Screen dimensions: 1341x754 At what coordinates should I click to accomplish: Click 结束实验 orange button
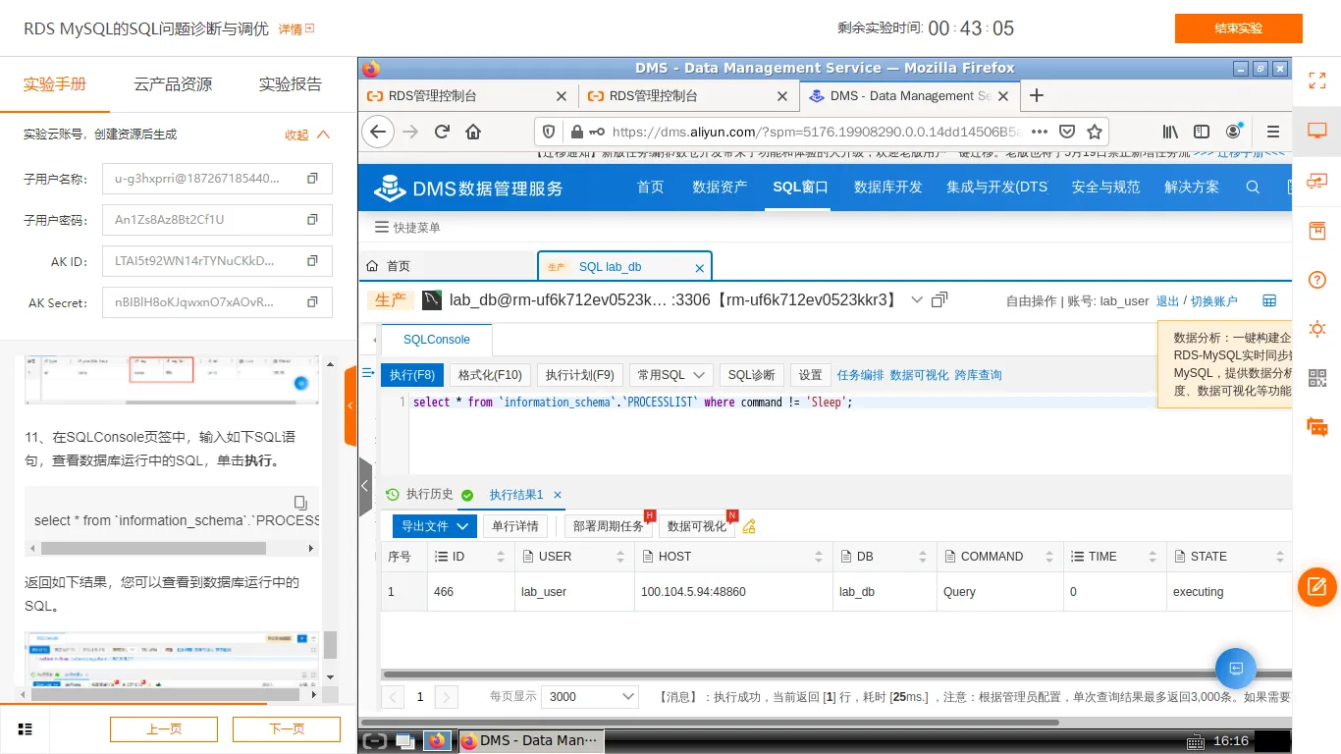tap(1238, 28)
